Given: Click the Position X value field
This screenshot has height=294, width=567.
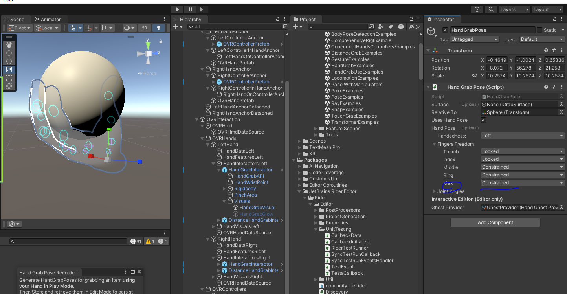Looking at the screenshot, I should [x=497, y=60].
